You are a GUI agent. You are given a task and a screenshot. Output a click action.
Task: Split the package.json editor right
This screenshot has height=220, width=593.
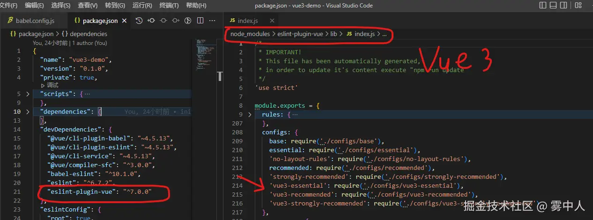point(200,21)
